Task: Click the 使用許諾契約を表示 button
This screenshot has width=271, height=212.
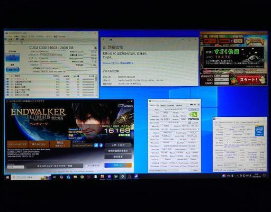Action: (x=118, y=151)
